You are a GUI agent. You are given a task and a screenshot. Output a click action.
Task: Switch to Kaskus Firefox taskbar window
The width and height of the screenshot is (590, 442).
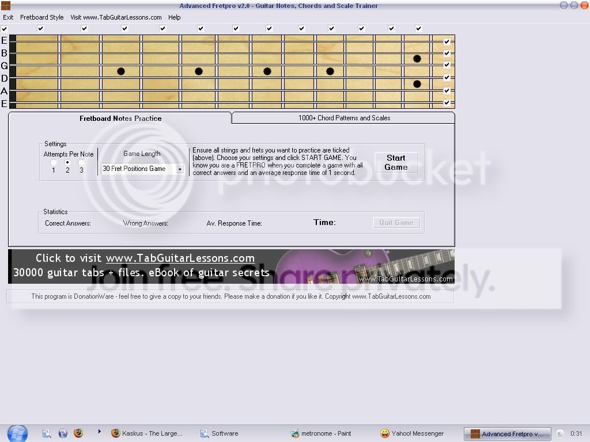click(x=147, y=433)
